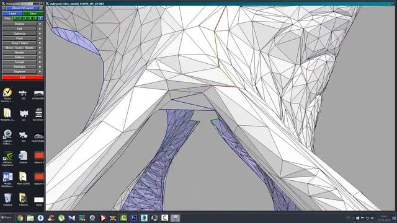Viewport: 397px width, 223px height.
Task: Switch to the active UVLayout taskbar item
Action: click(175, 218)
